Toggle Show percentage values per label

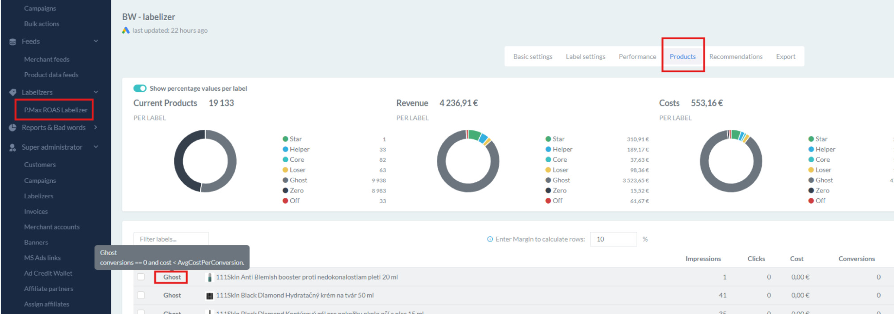click(140, 88)
